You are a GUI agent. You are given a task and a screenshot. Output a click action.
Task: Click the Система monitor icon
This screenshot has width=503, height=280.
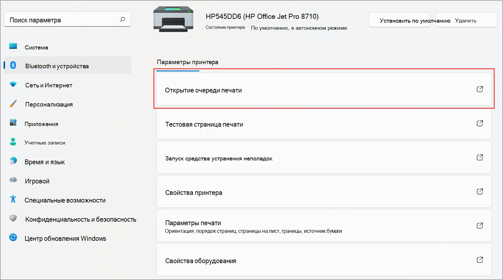point(13,46)
